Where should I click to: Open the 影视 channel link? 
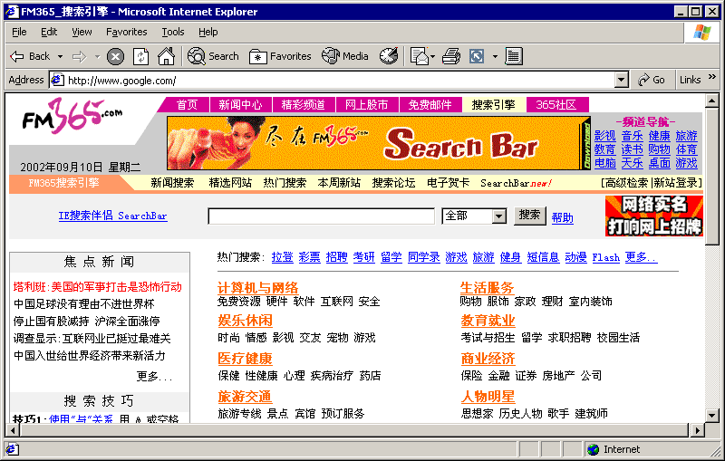tap(604, 136)
